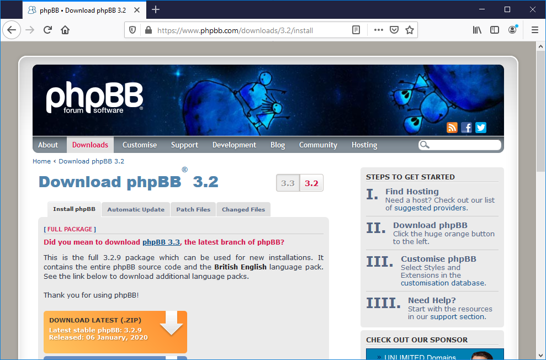Viewport: 546px width, 360px height.
Task: Toggle reader view icon
Action: click(356, 30)
